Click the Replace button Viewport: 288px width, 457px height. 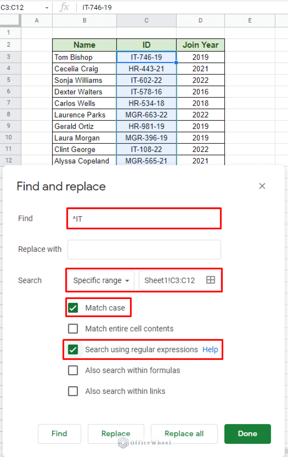tap(116, 434)
